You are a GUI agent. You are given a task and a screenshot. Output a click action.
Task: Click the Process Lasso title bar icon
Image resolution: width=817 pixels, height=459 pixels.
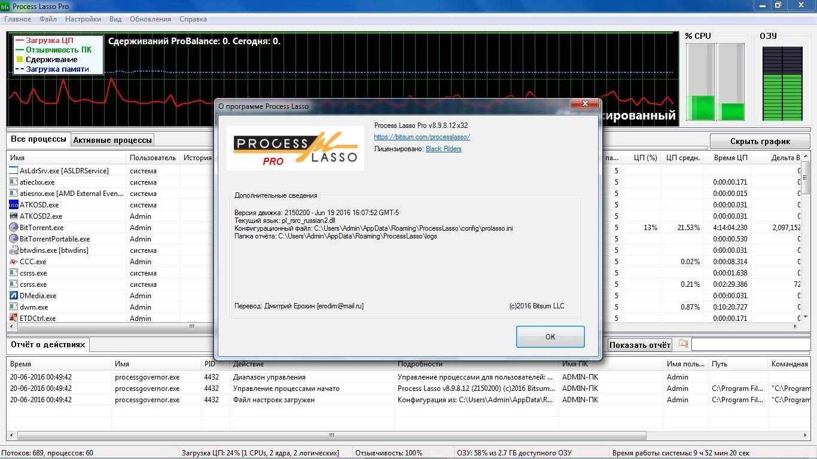pyautogui.click(x=6, y=6)
